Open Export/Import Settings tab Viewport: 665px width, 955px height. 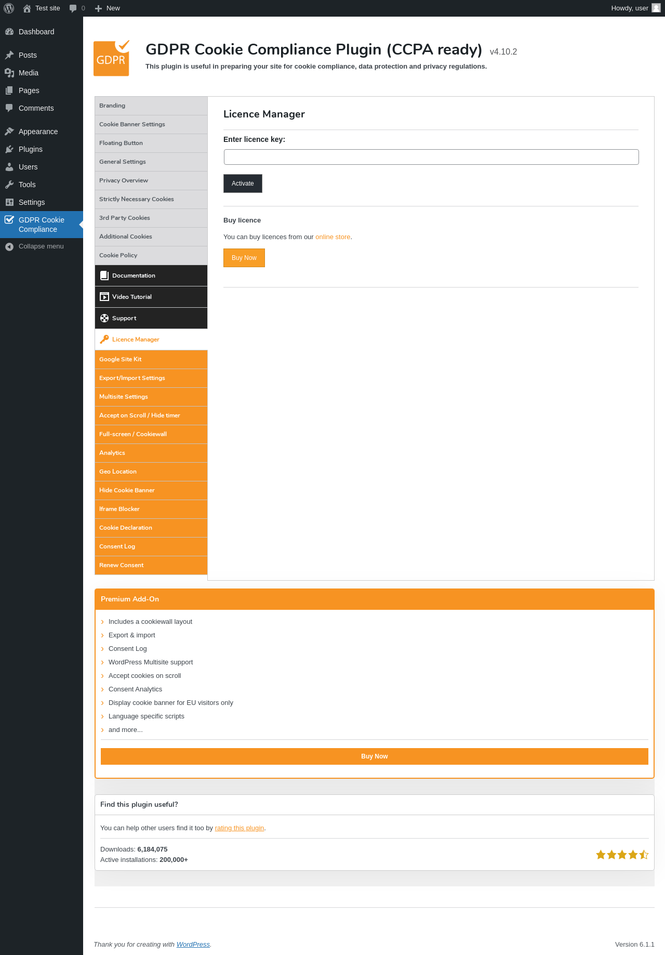151,378
